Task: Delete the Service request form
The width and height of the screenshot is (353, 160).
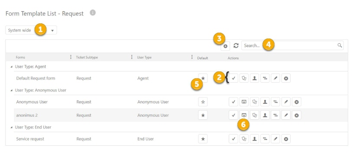Action: [286, 139]
